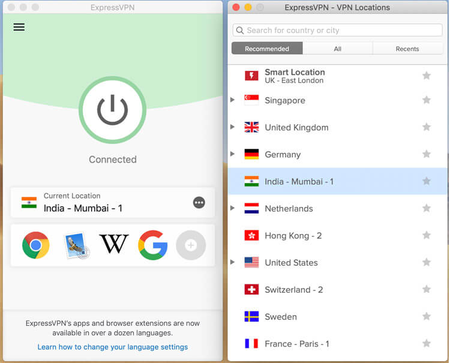Favorite United States with its star
Viewport: 450px width, 363px height.
pos(427,262)
